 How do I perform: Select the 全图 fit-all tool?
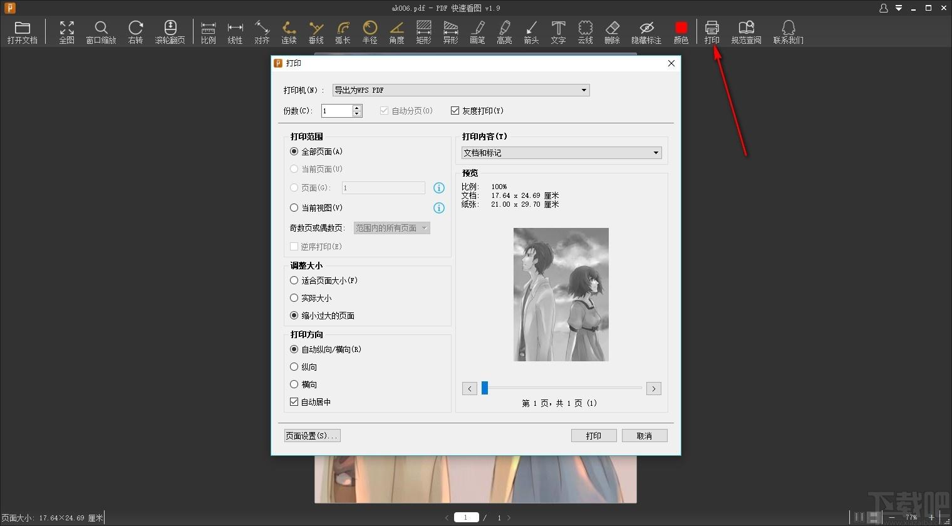(66, 32)
